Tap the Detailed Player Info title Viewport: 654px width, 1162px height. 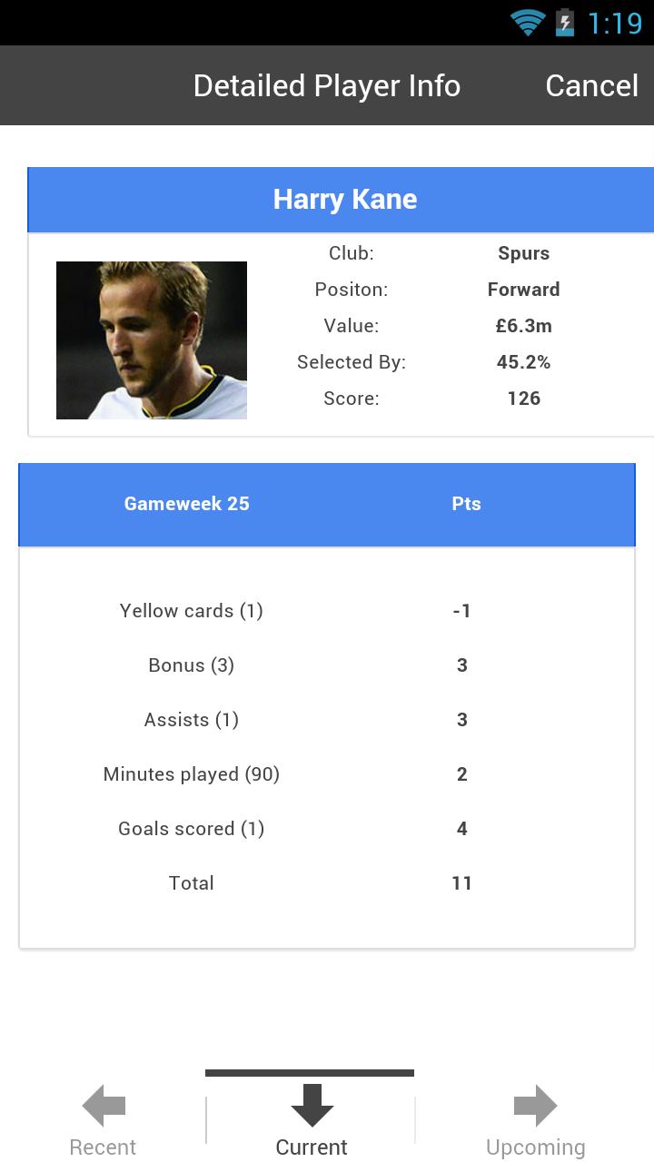(x=327, y=85)
